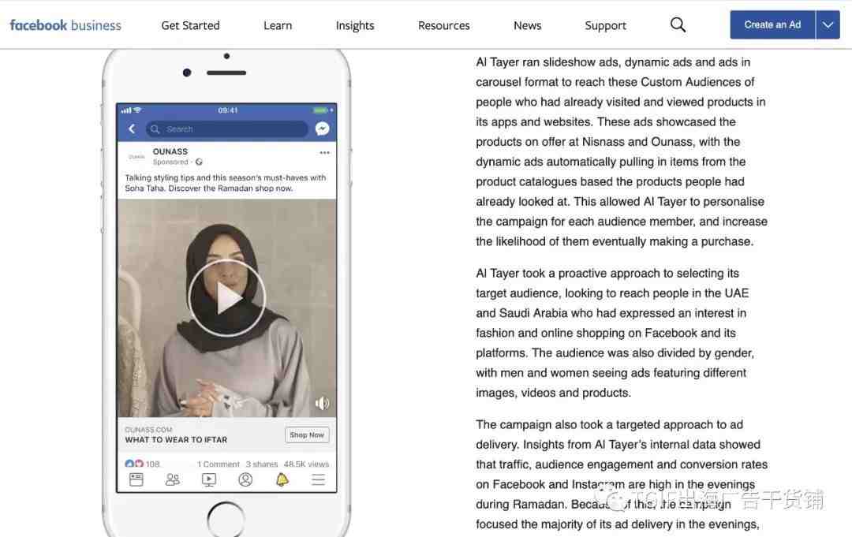Tap the back arrow in phone mockup
Image resolution: width=852 pixels, height=537 pixels.
point(132,129)
